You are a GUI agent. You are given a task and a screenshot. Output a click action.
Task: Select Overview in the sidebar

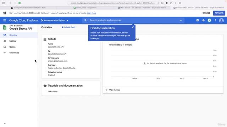(x=19, y=35)
